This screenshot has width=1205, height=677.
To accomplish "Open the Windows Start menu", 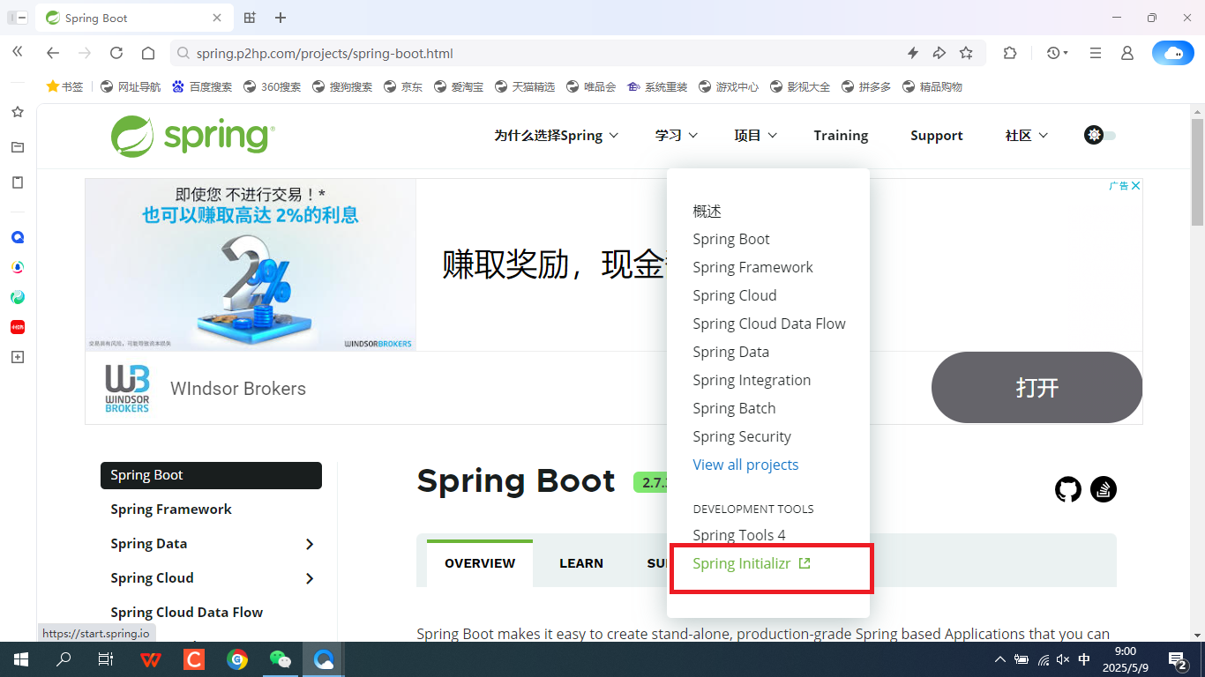I will click(21, 659).
